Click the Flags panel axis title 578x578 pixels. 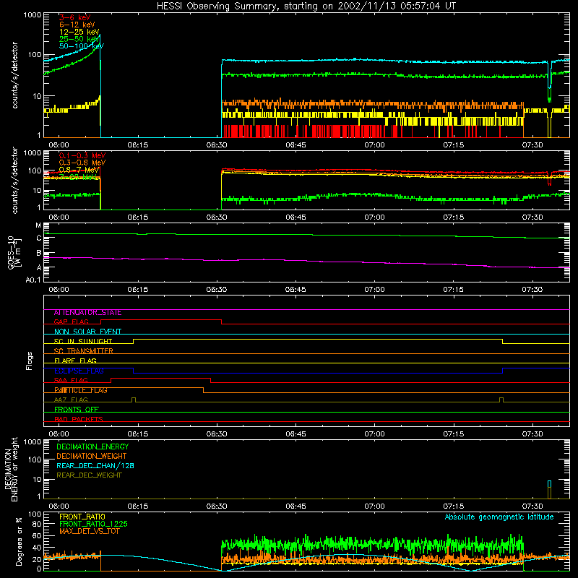(x=30, y=361)
